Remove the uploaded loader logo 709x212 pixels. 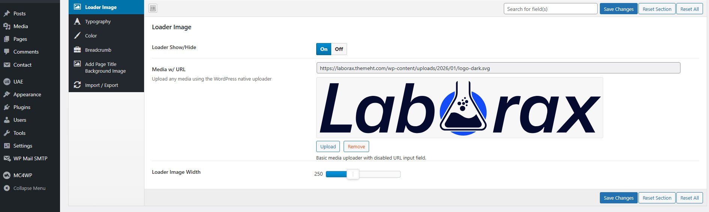[356, 146]
